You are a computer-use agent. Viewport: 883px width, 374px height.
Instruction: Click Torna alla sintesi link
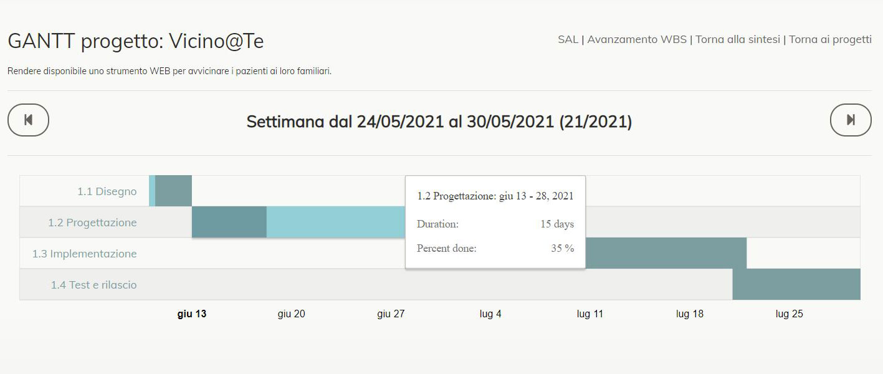(738, 39)
